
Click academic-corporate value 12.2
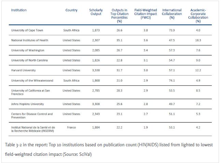[x=198, y=70]
